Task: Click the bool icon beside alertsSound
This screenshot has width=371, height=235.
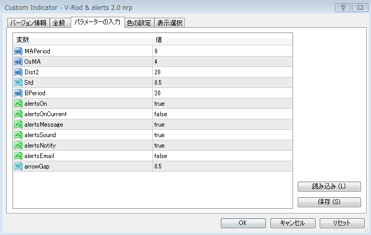Action: point(18,135)
